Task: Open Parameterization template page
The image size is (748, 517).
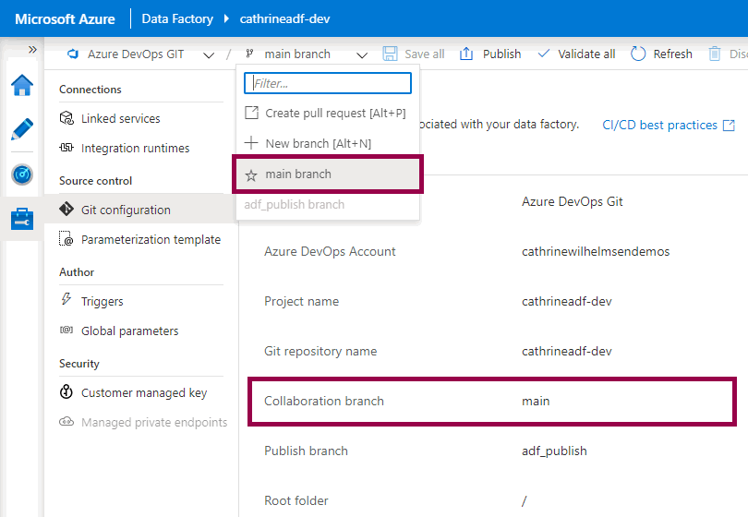Action: [151, 239]
